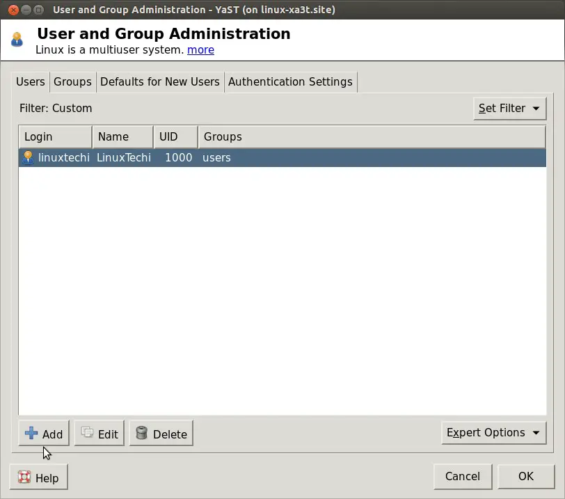
Task: Click the linuxtechi user avatar icon
Action: (28, 158)
